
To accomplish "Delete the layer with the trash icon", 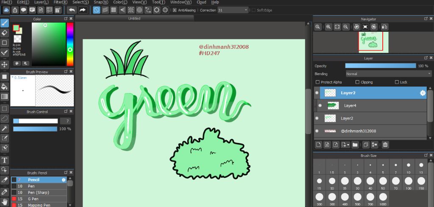I will [385, 145].
